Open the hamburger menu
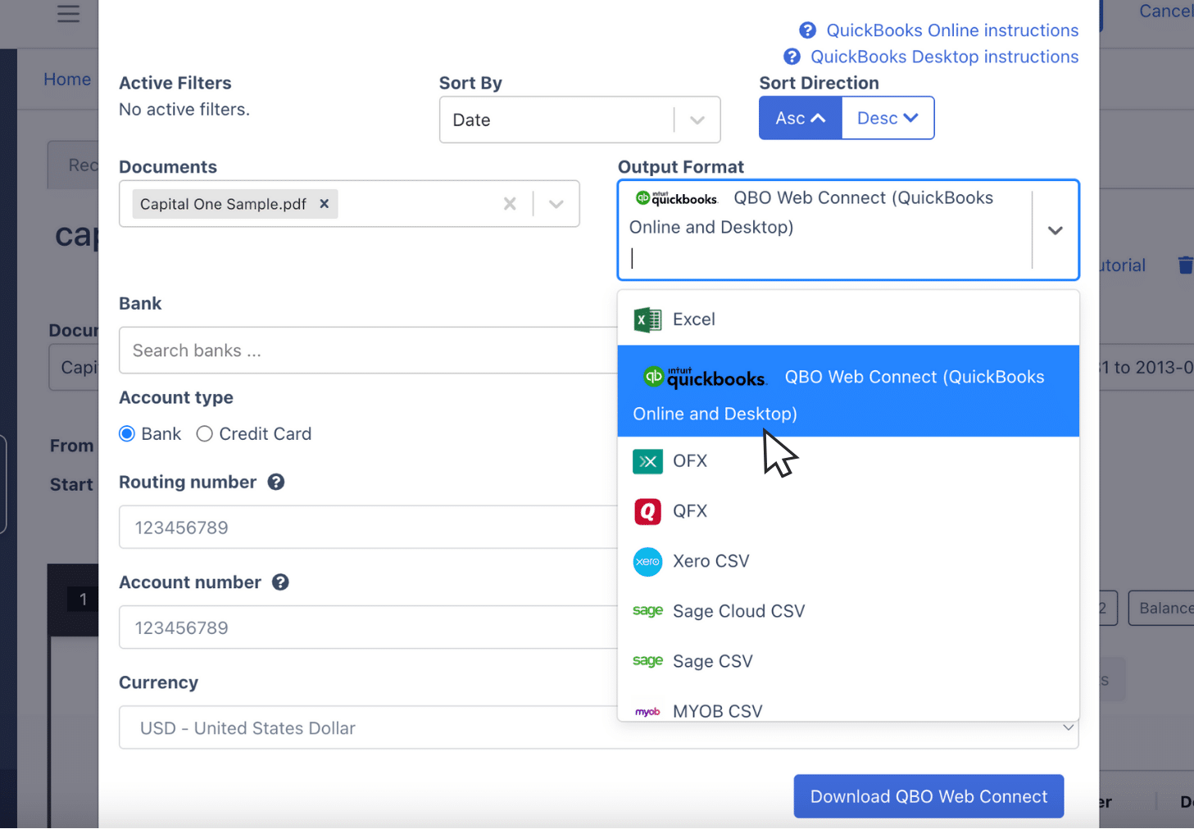 point(67,13)
